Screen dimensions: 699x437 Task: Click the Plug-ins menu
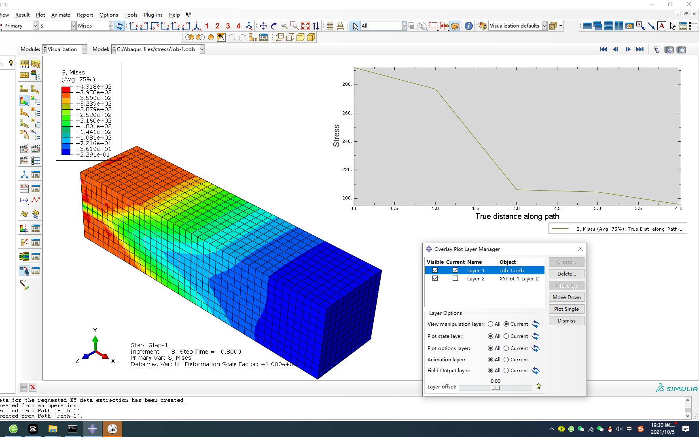pos(153,15)
